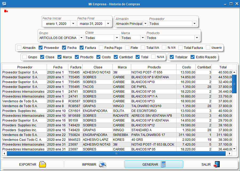Open the Fecha Final date dropdown
Viewport: 240px width, 171px height.
point(108,24)
